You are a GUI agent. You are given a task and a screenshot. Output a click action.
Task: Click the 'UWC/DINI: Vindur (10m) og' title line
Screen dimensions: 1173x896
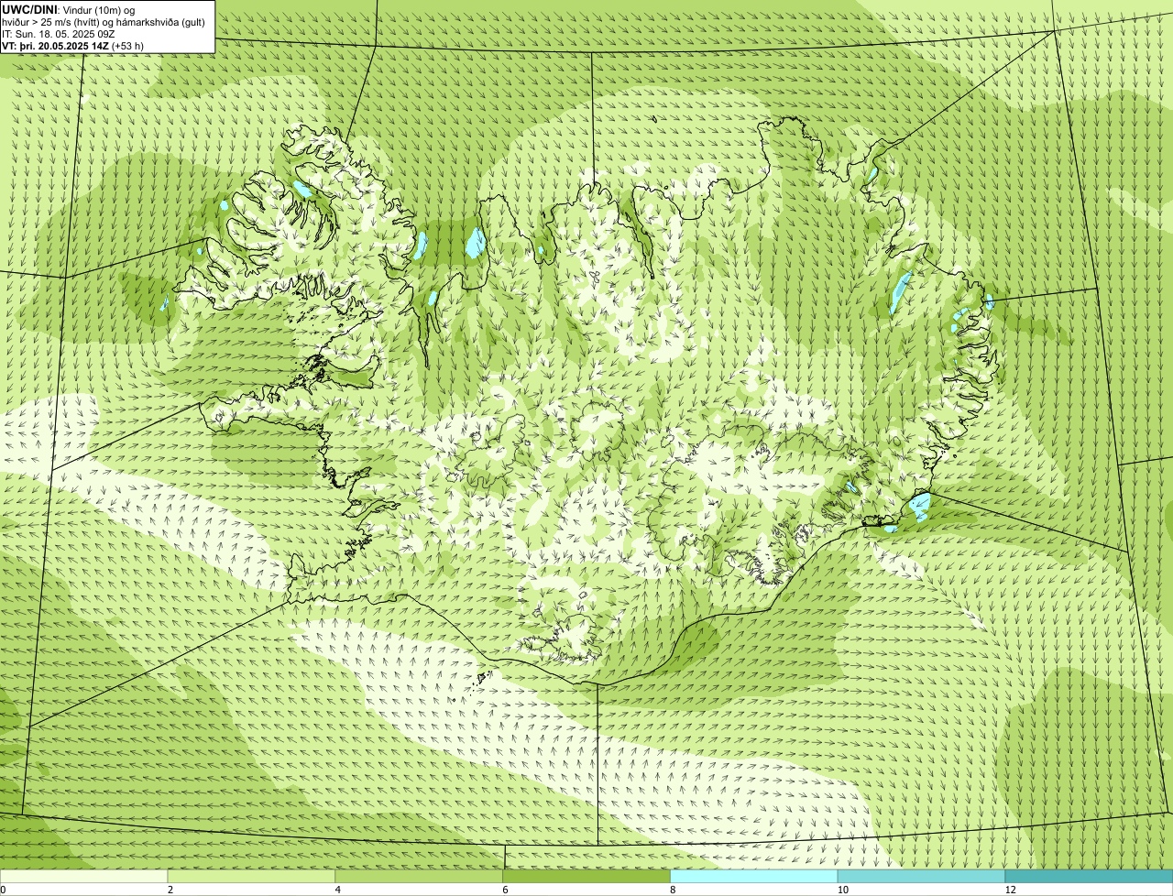tap(69, 10)
